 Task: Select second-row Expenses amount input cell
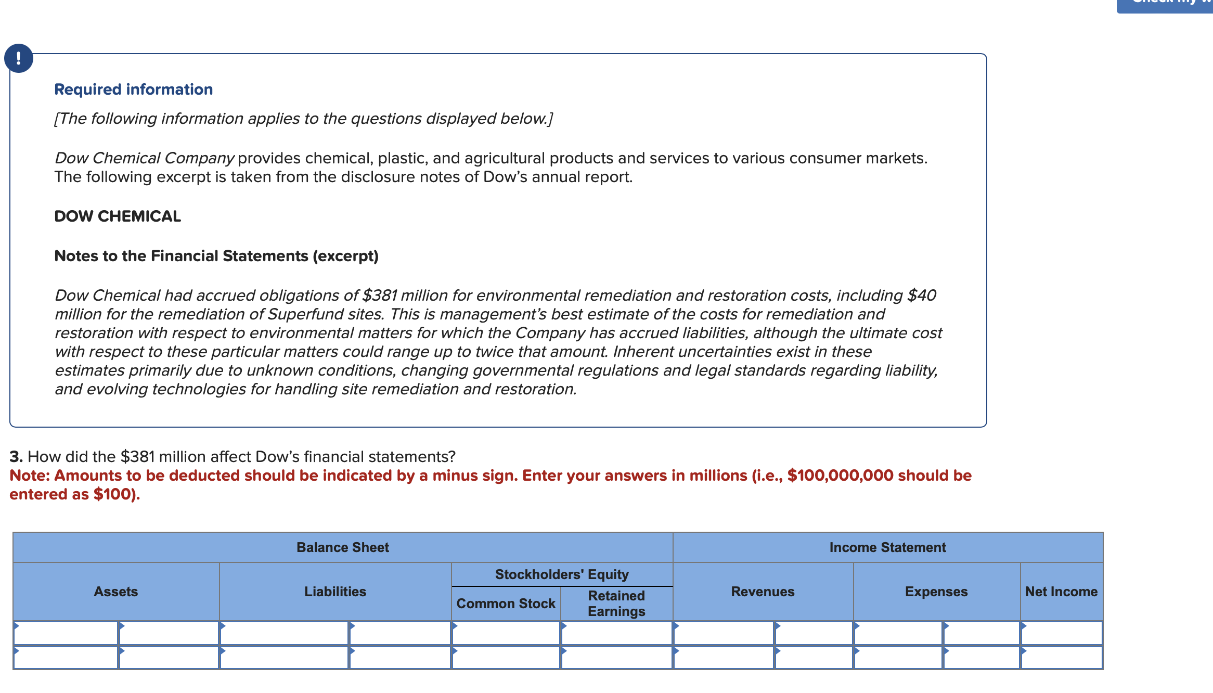(x=982, y=658)
